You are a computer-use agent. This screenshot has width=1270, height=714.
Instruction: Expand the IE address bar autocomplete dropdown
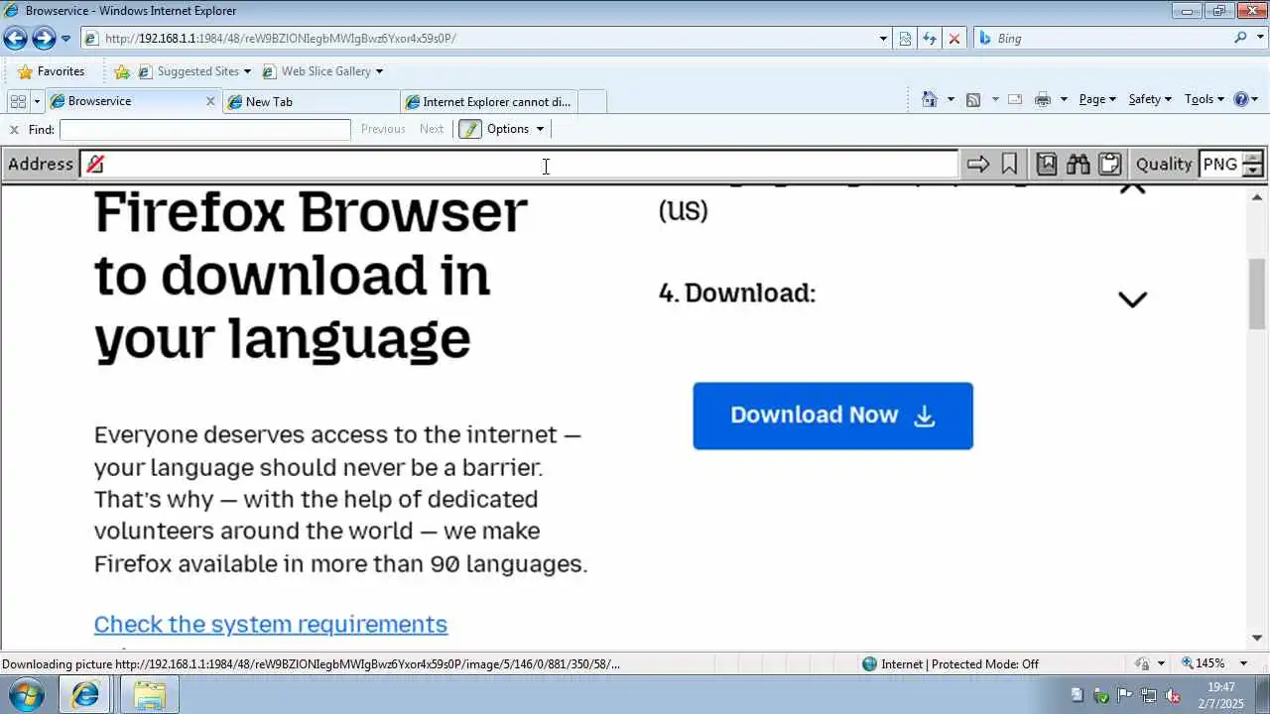coord(883,39)
